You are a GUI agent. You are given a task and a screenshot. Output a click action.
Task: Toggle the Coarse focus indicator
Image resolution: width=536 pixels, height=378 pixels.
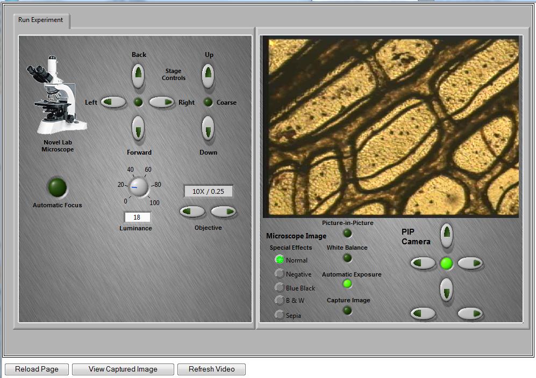tap(208, 102)
